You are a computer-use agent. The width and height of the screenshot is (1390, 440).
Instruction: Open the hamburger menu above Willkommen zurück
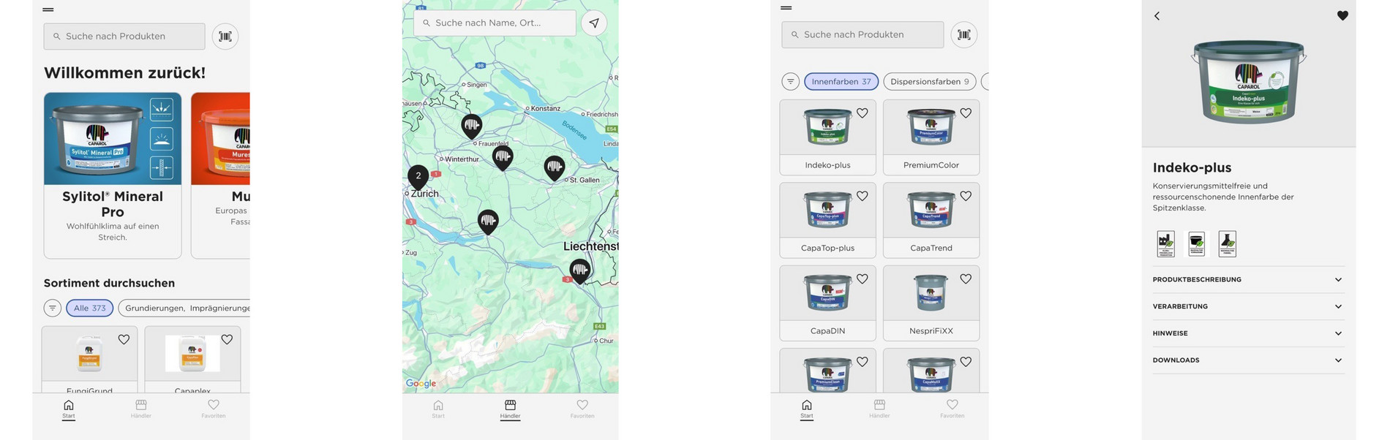[x=48, y=10]
